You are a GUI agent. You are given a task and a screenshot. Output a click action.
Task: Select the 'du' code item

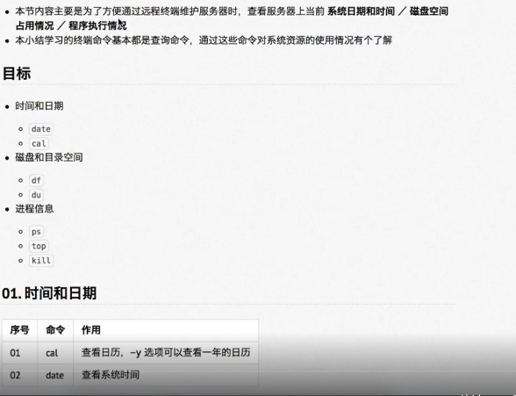point(36,195)
